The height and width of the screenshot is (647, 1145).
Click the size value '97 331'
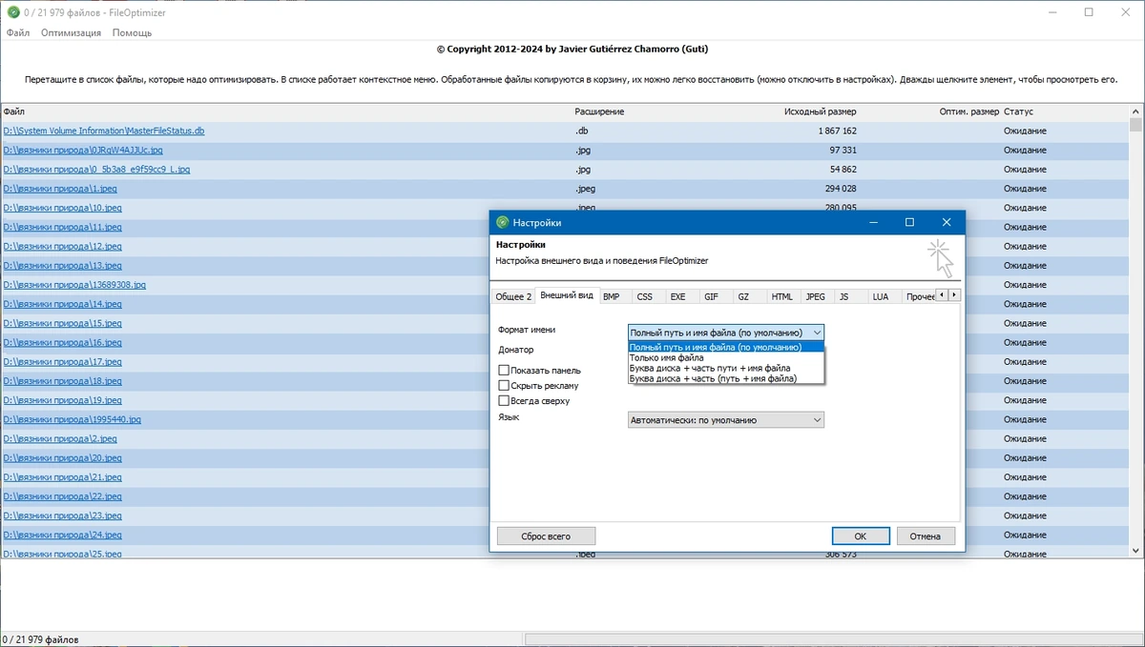(x=843, y=150)
